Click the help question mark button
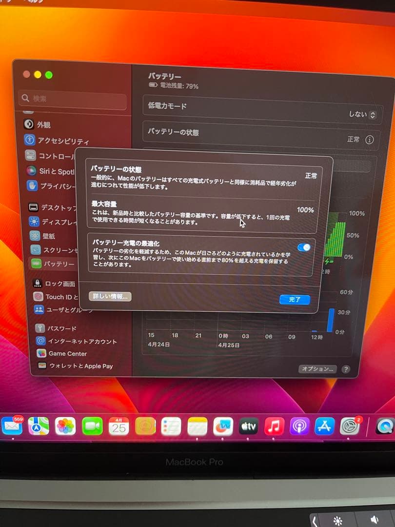Viewport: 395px width, 527px height. pyautogui.click(x=346, y=369)
